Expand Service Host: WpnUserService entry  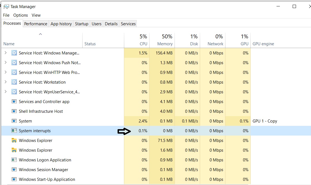click(6, 92)
